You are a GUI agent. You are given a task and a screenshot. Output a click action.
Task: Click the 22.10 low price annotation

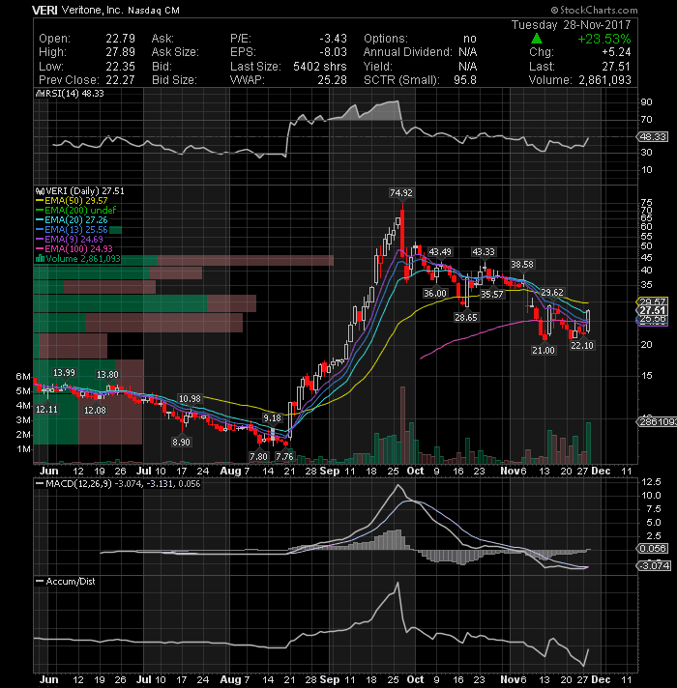[x=582, y=346]
